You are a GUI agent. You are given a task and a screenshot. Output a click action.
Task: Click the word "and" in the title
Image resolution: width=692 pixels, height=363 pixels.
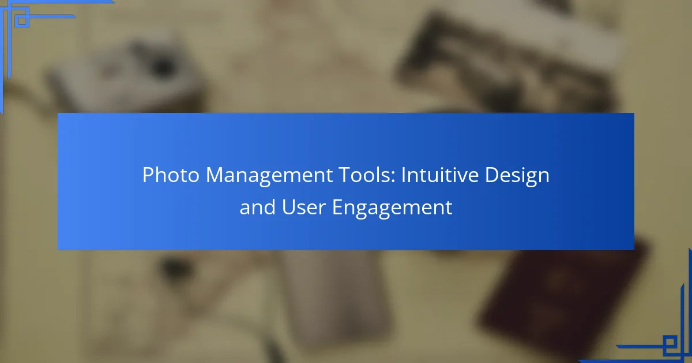click(257, 207)
